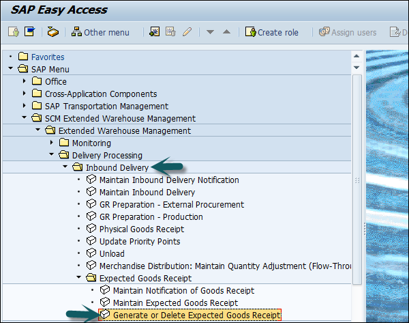This screenshot has width=409, height=323.
Task: Collapse the Inbound Delivery folder
Action: (x=65, y=168)
